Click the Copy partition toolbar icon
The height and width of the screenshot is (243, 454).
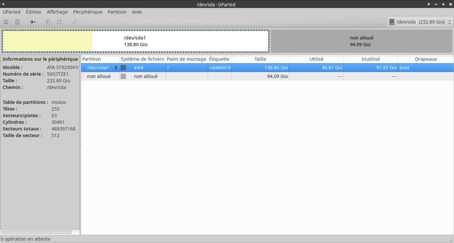(x=48, y=22)
